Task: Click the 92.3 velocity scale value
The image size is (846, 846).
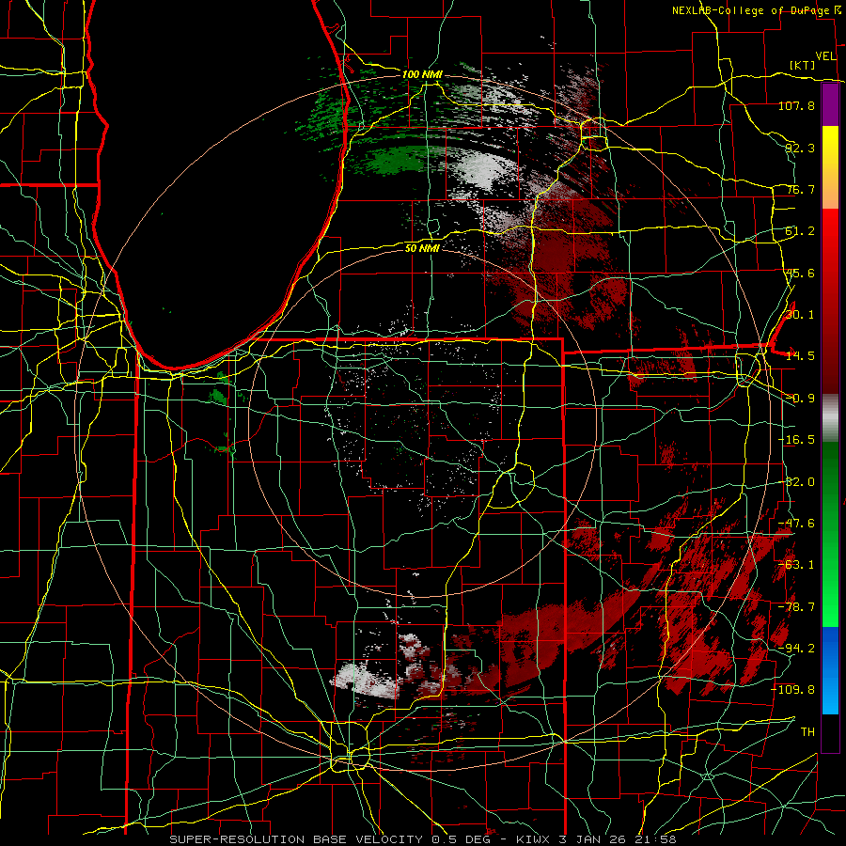Action: point(800,148)
